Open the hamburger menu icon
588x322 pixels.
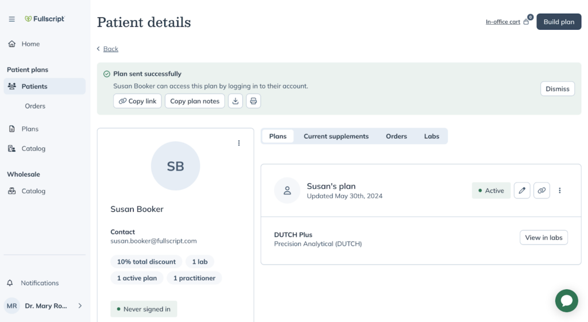click(12, 19)
